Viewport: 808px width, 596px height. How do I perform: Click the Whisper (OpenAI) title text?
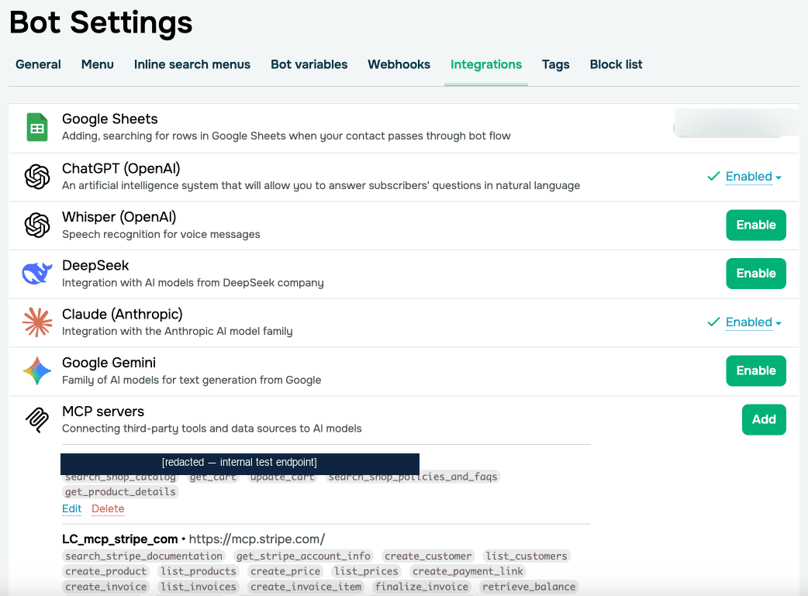119,217
